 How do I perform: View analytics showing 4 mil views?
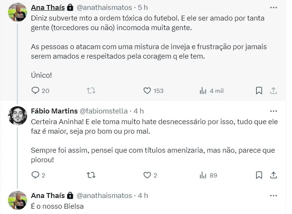tap(203, 91)
